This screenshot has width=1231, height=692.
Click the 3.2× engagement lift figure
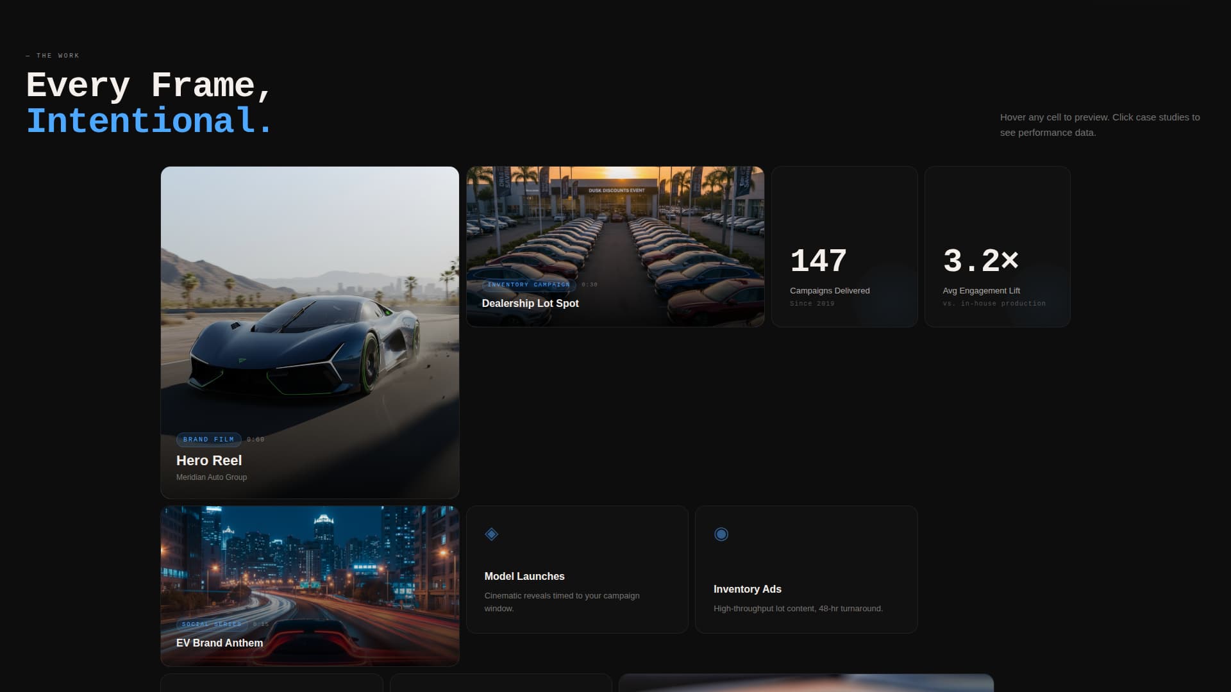pos(981,261)
